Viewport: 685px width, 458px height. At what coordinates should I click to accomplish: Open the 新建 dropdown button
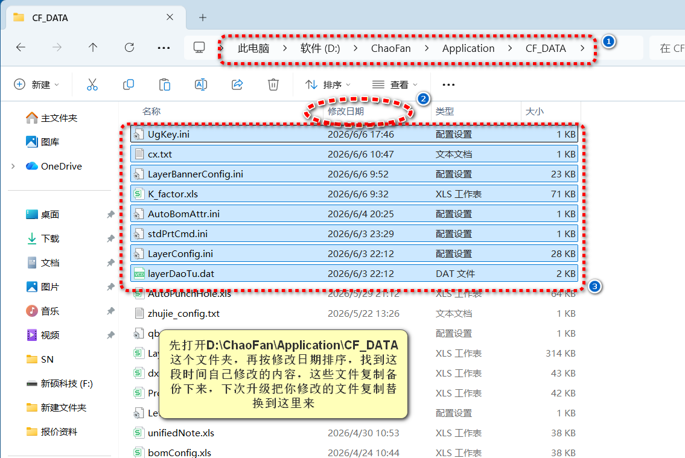(x=36, y=84)
